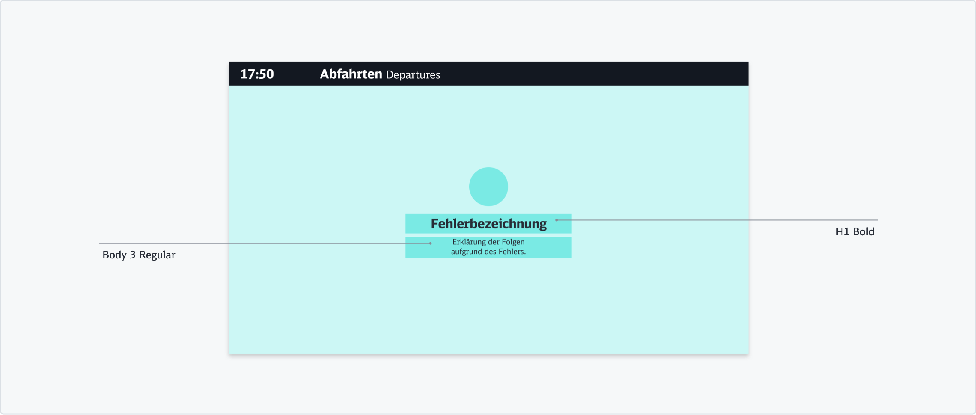The image size is (976, 415).
Task: Click the annotation dot on the description box
Action: (431, 243)
